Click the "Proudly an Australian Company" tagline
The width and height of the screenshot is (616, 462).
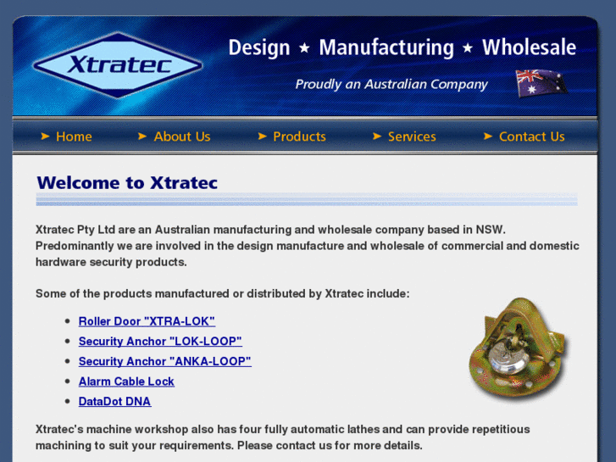click(x=391, y=84)
